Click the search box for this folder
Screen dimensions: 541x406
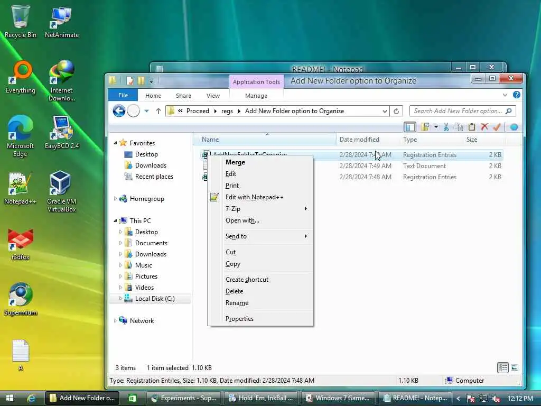pyautogui.click(x=462, y=111)
